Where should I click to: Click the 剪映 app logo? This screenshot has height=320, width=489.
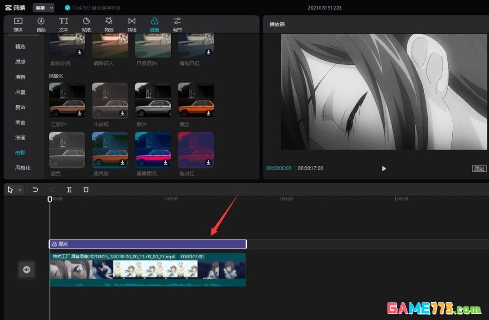pos(15,8)
